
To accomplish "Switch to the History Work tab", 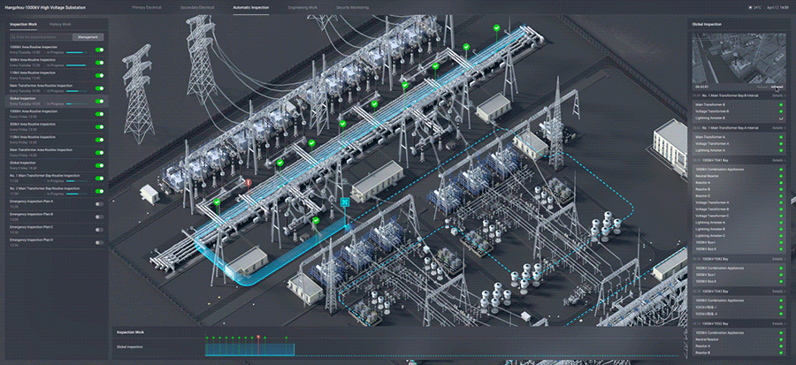I will coord(60,25).
